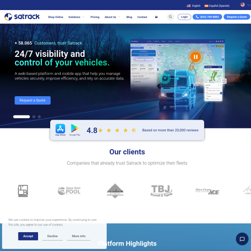The height and width of the screenshot is (251, 251).
Task: Decline the cookies
Action: pyautogui.click(x=53, y=236)
